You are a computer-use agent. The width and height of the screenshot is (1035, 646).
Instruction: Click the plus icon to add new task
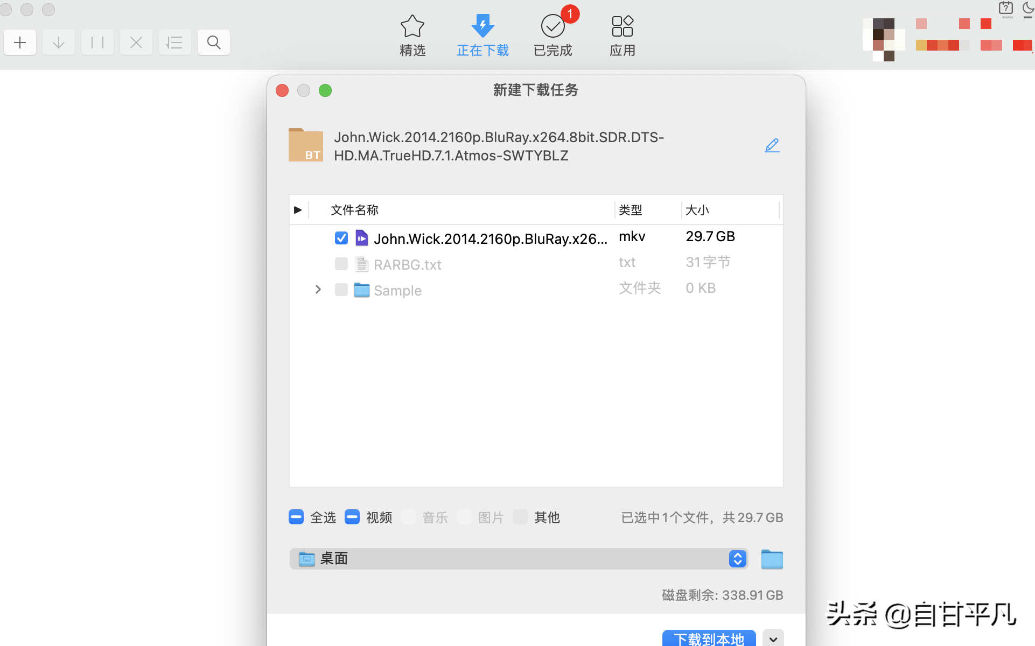pyautogui.click(x=20, y=43)
